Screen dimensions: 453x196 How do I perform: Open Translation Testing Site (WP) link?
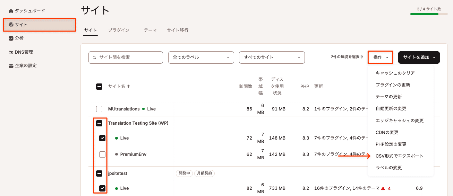coord(138,123)
